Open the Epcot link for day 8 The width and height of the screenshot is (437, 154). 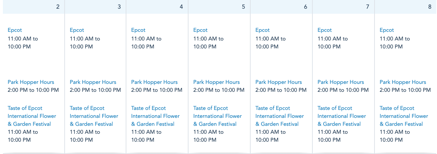(387, 30)
